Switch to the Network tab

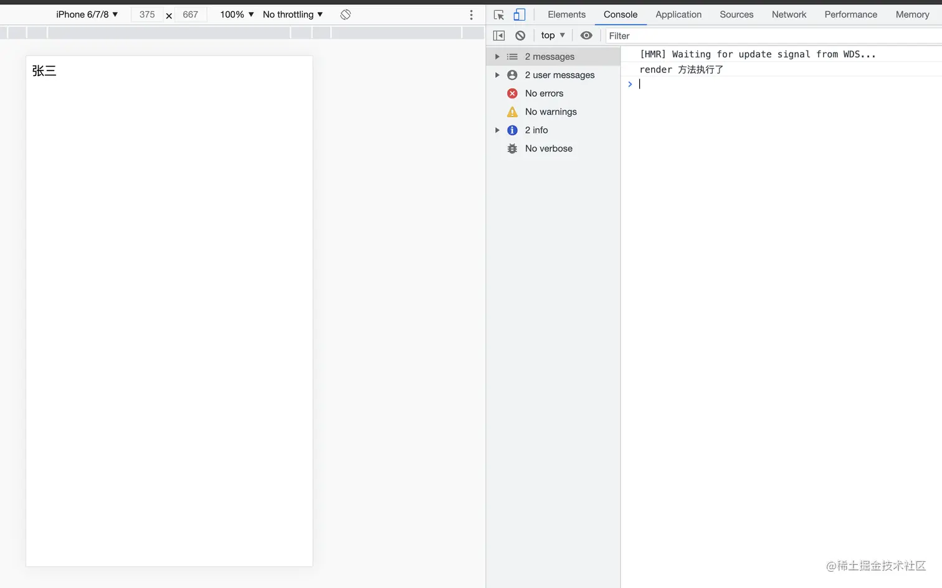click(x=789, y=14)
